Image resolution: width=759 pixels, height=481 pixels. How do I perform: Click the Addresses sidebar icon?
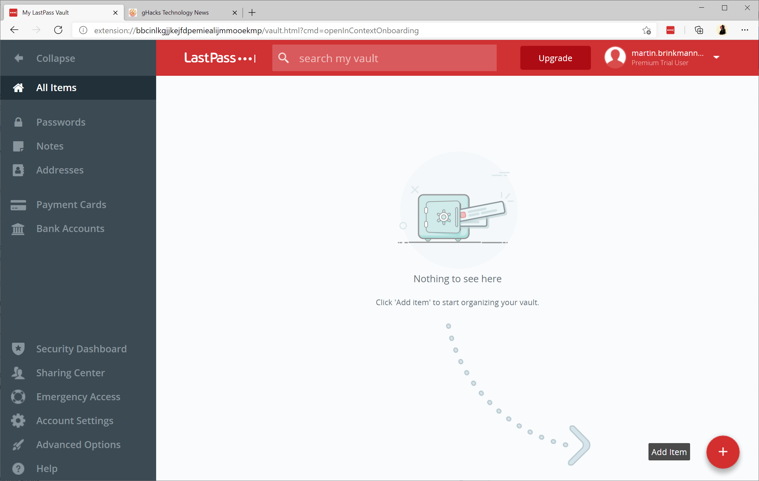click(19, 170)
